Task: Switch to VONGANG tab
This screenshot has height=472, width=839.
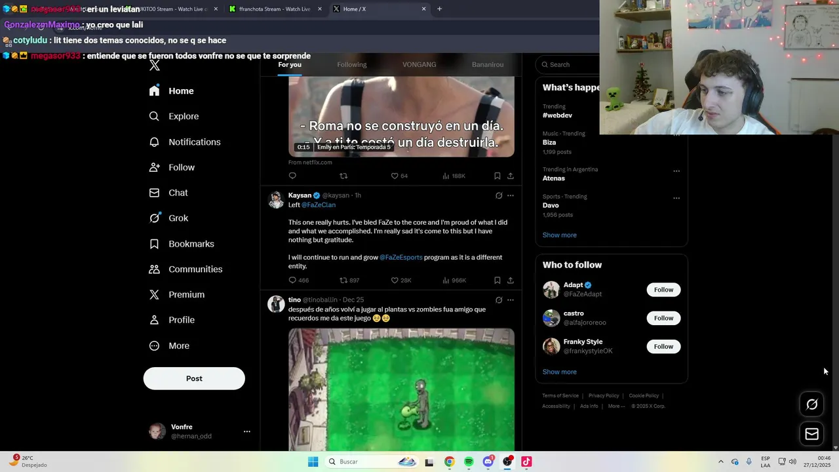Action: [x=419, y=64]
